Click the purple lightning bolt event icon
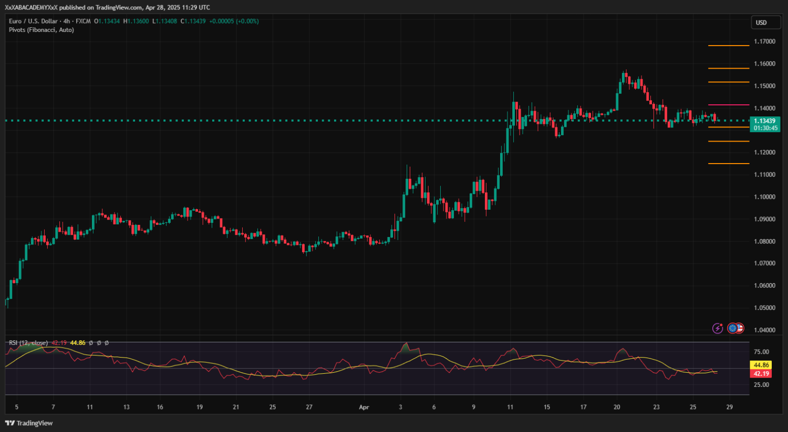Viewport: 788px width, 432px height. pos(718,328)
